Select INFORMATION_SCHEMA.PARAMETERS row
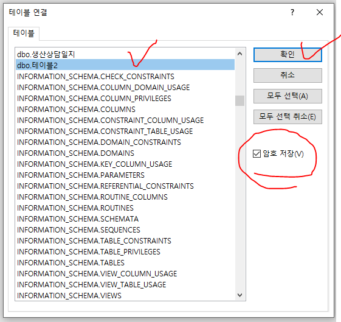The image size is (341, 322). point(125,175)
